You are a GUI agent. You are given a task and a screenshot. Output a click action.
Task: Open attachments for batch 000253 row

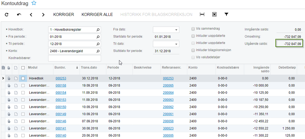pos(9,79)
